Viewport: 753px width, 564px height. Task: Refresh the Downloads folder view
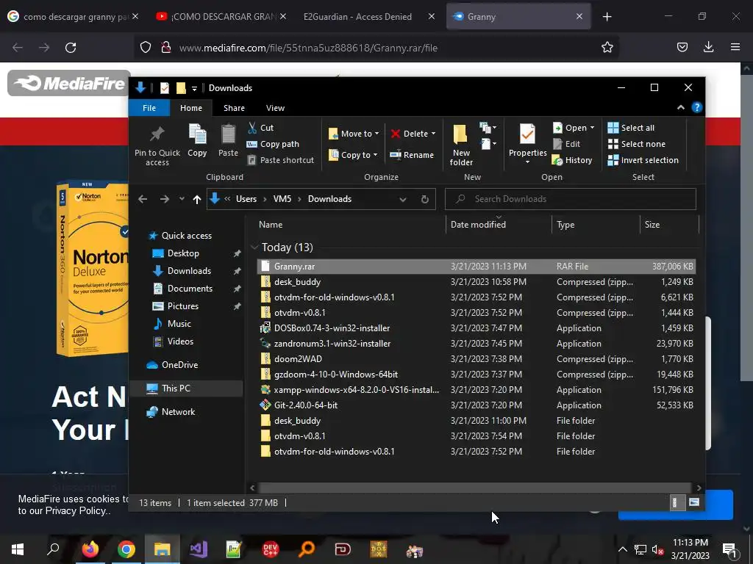425,199
